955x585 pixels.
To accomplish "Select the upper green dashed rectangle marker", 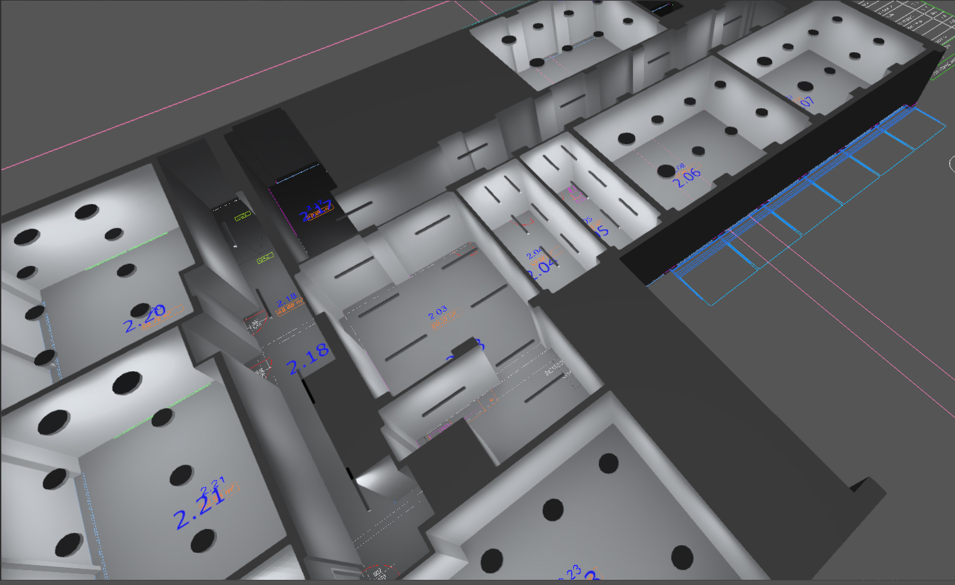I will coord(242,217).
